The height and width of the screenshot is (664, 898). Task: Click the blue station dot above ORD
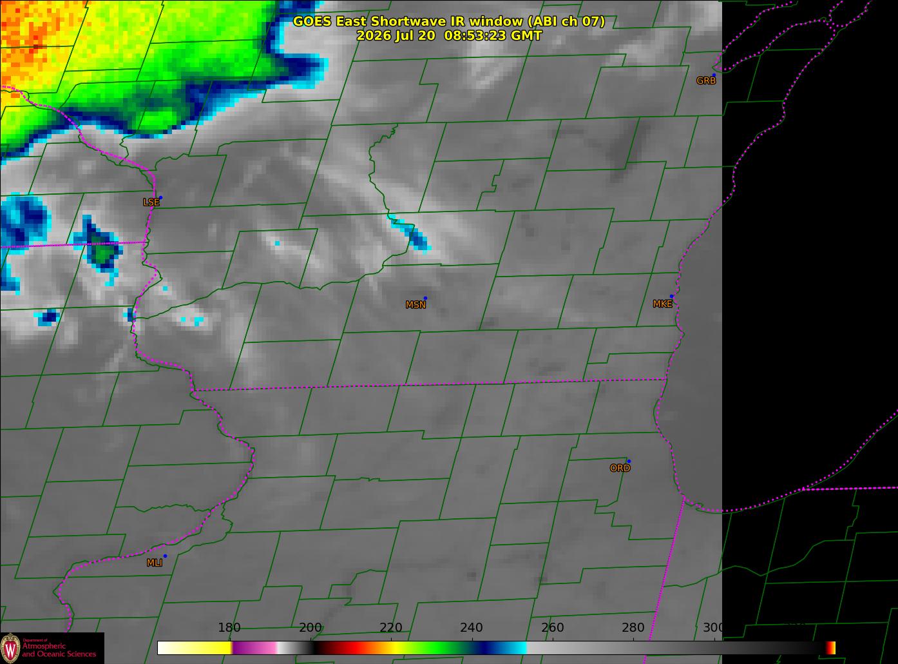629,461
